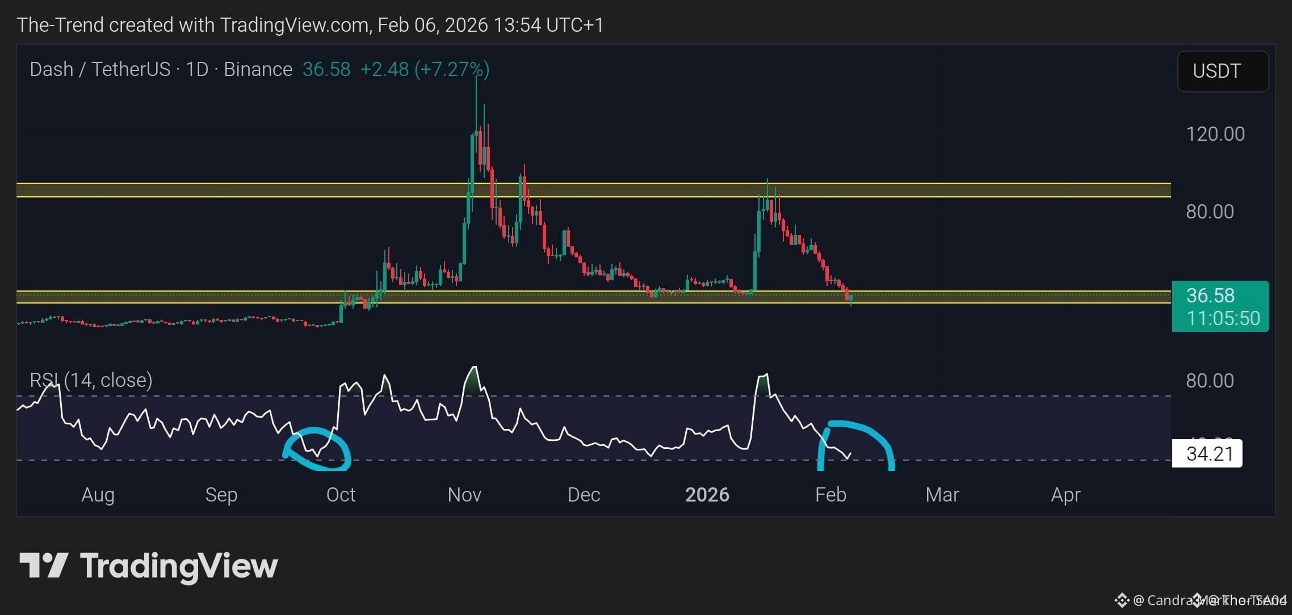Click the Apr label on time axis
This screenshot has height=615, width=1292.
tap(1066, 495)
